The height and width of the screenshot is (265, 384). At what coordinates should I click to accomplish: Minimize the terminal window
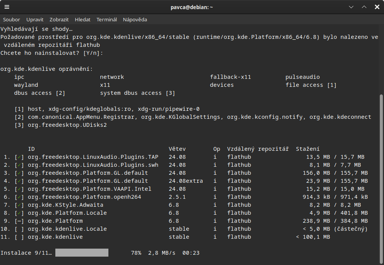tap(352, 7)
